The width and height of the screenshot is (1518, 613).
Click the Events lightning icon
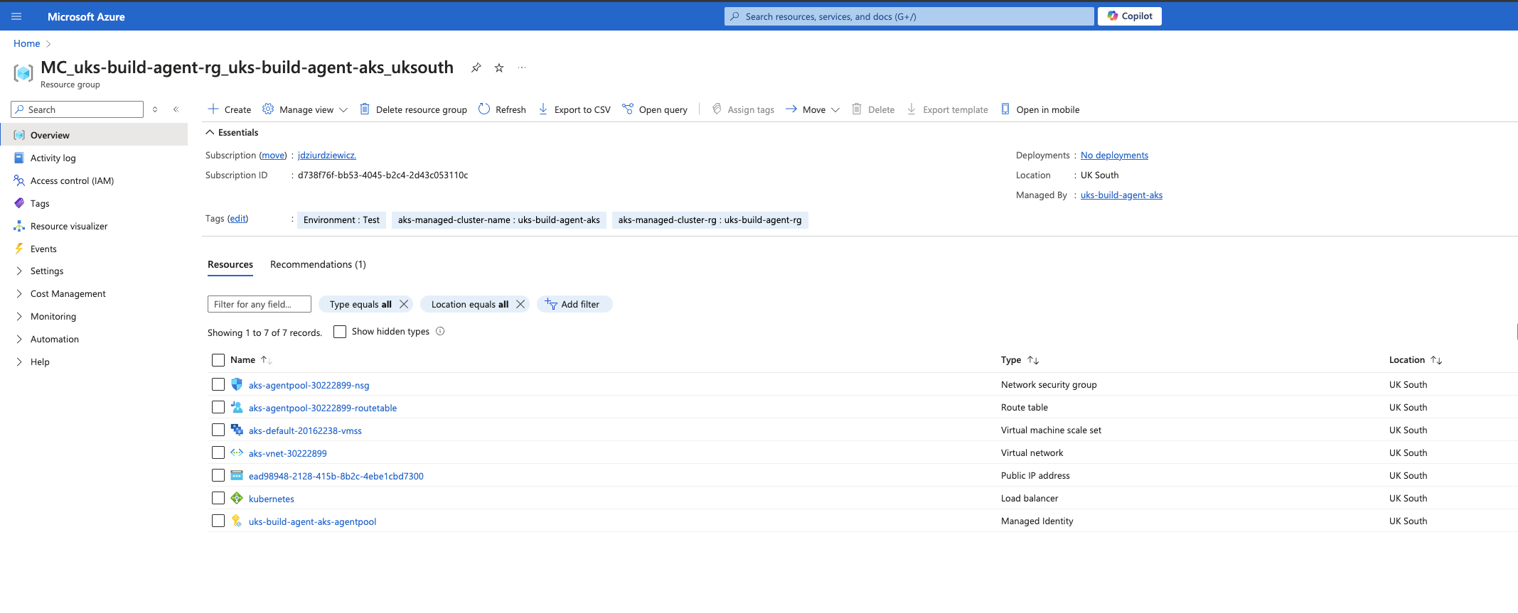tap(19, 249)
